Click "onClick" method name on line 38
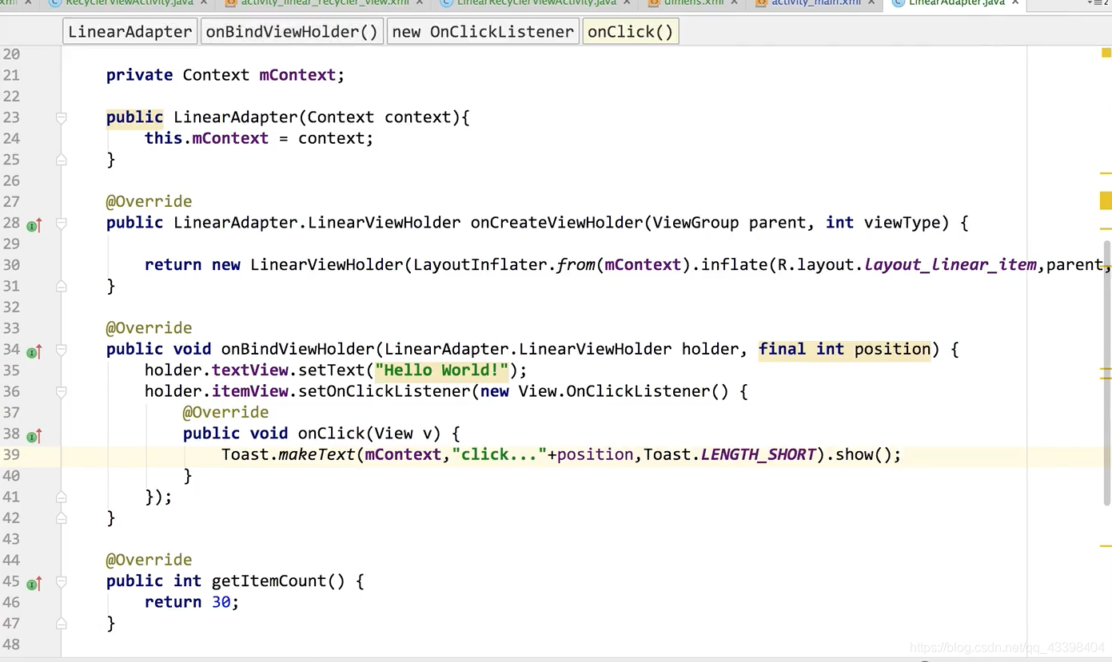 331,434
